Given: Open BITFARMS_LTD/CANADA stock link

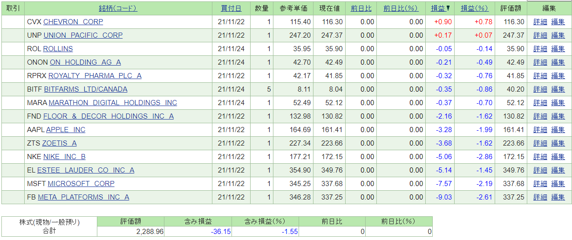Looking at the screenshot, I should point(86,89).
